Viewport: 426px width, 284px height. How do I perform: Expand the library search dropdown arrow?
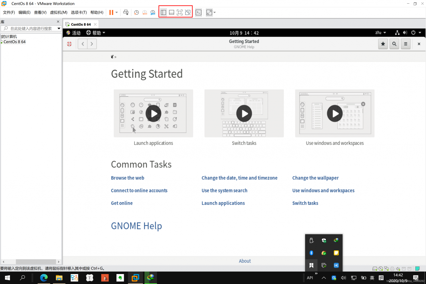pos(59,29)
